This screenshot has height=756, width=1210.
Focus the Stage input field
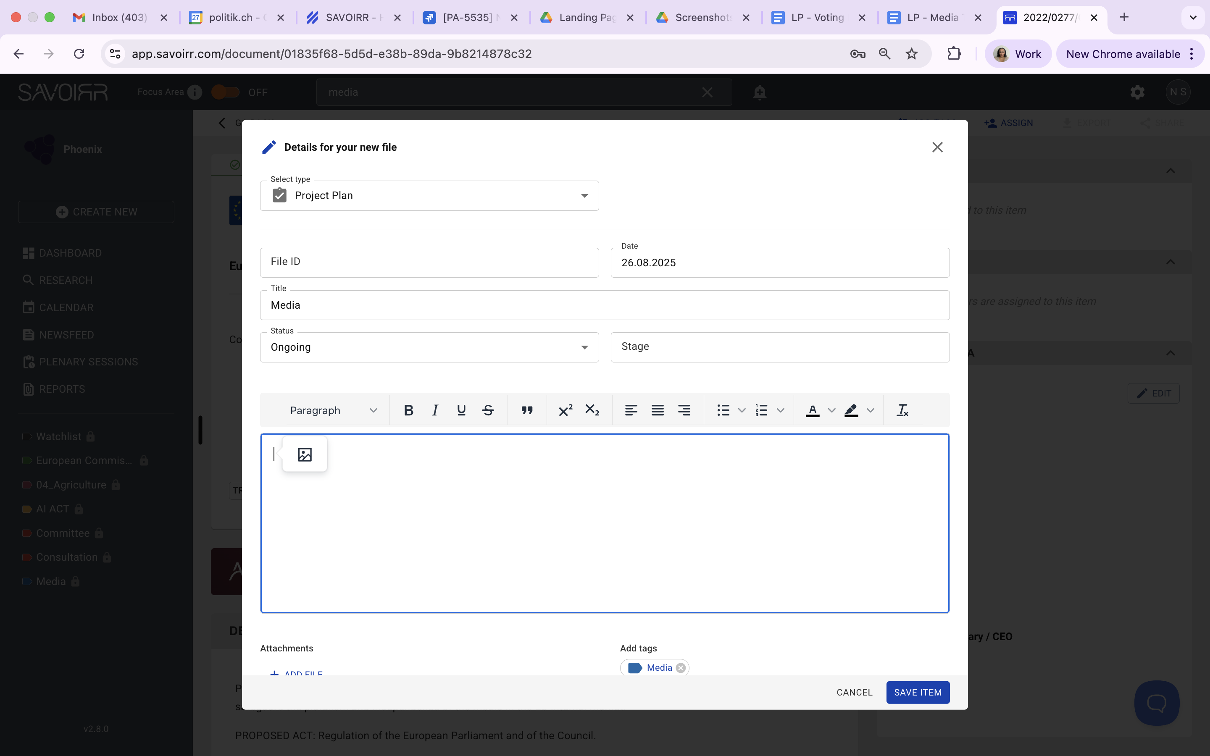780,347
